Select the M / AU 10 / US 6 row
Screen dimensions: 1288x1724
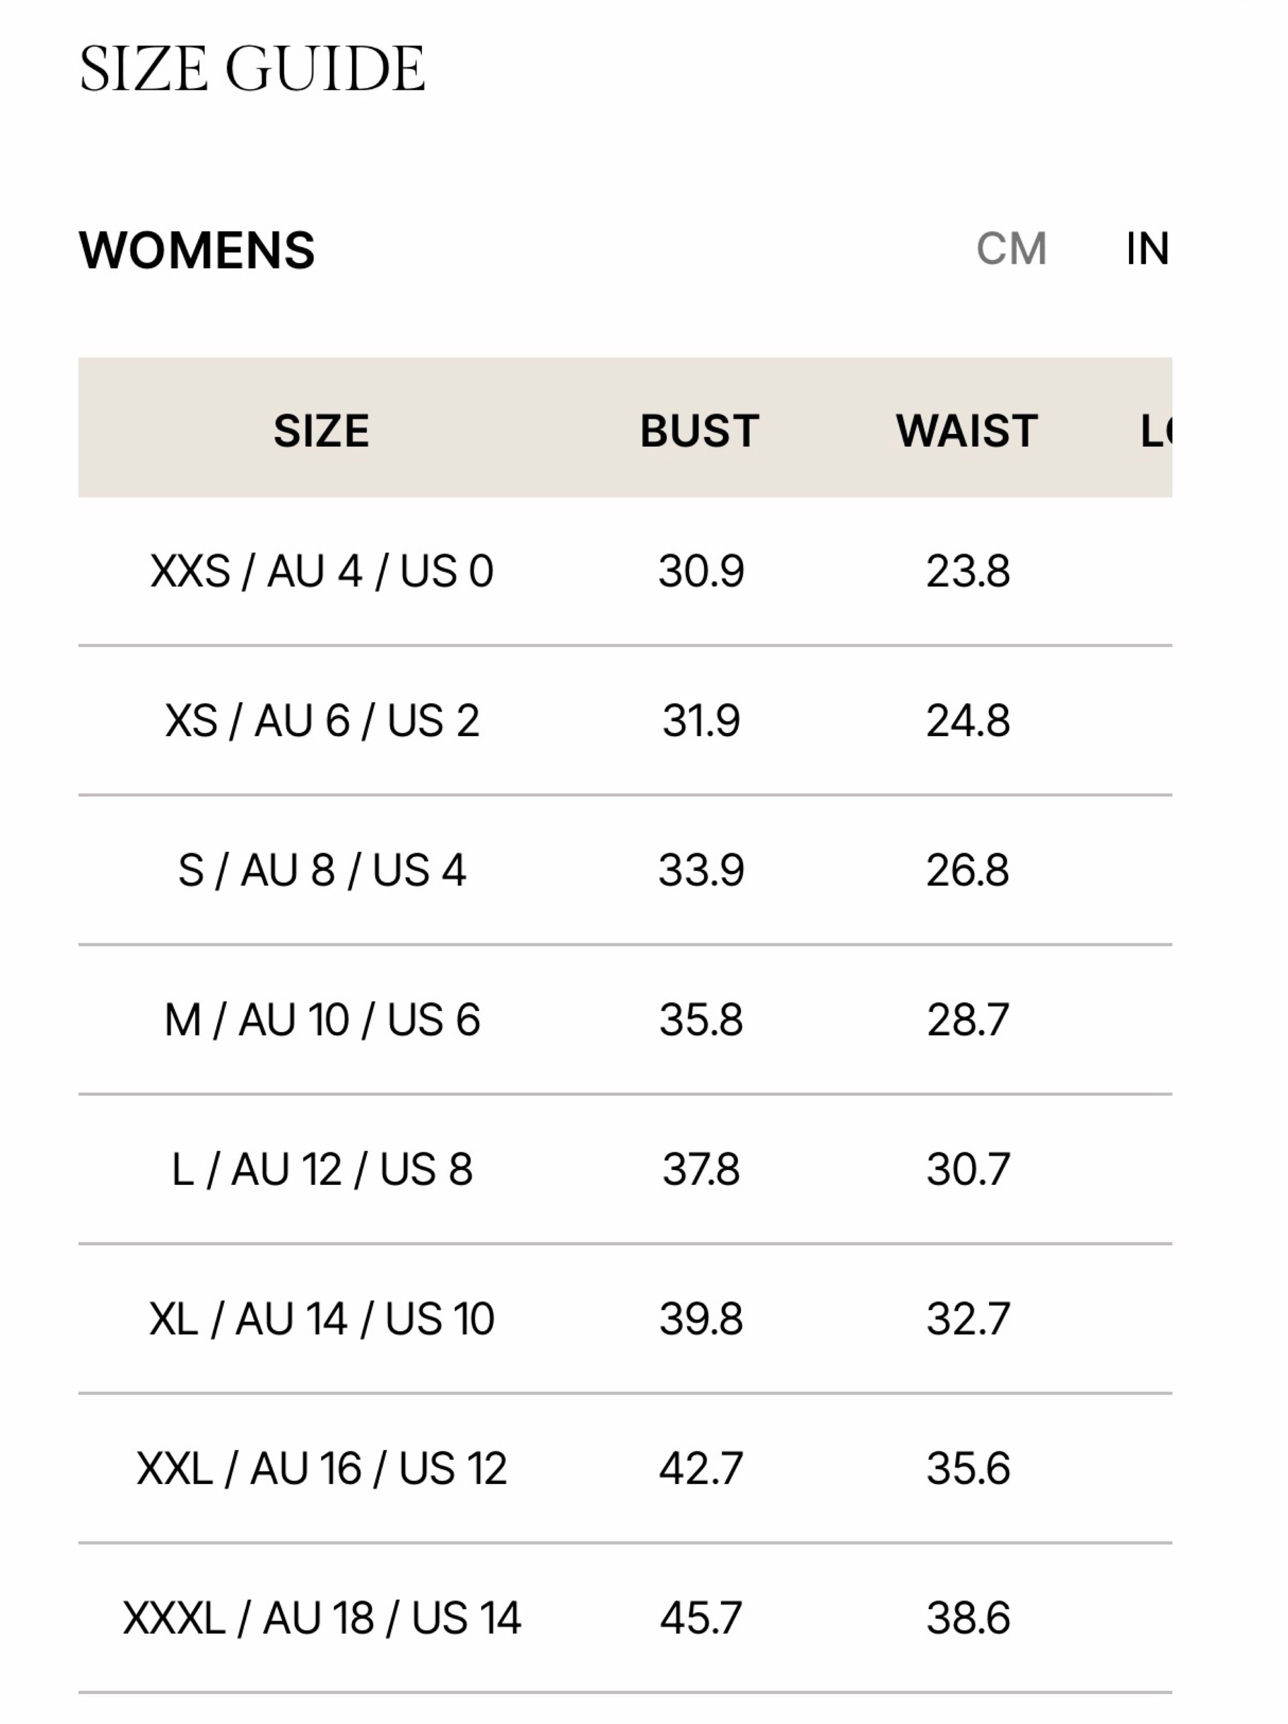click(x=625, y=1020)
